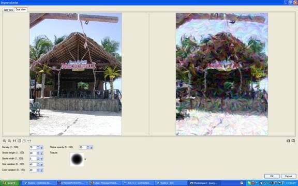298x186 pixels.
Task: Switch to the Split View tab
Action: (9, 10)
